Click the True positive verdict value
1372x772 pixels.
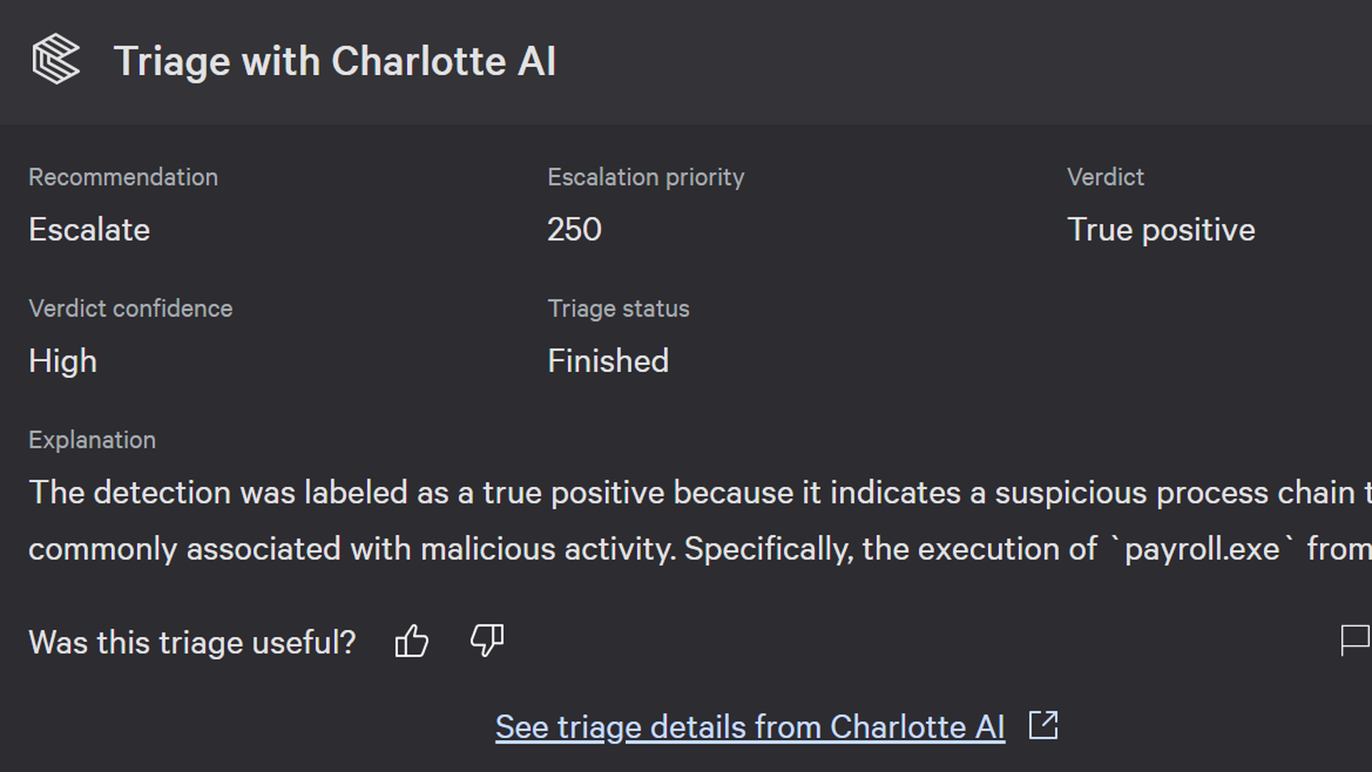click(x=1161, y=231)
